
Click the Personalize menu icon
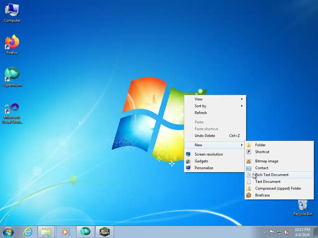188,168
